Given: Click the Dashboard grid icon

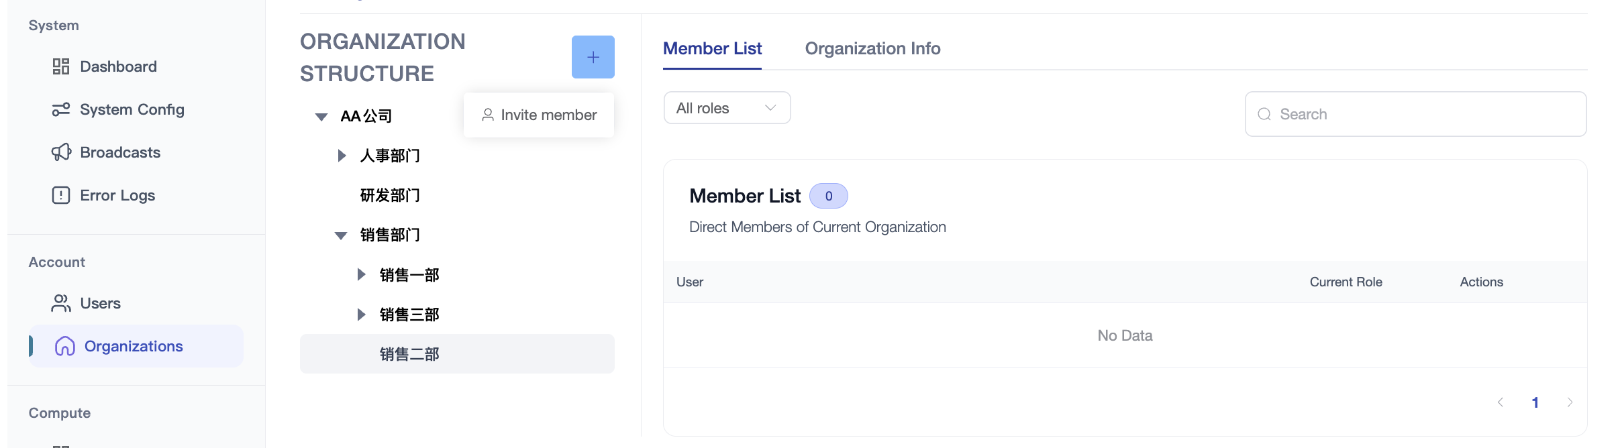Looking at the screenshot, I should pos(61,66).
